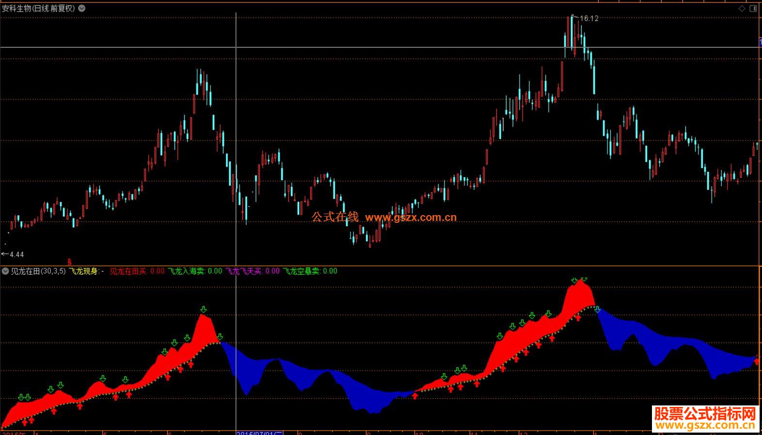Expand the 见龙在田 indicator dropdown arrow

pos(5,271)
